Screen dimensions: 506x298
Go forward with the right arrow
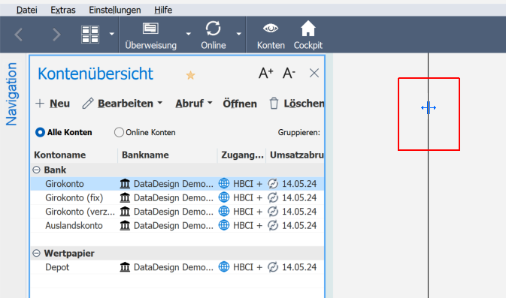(x=56, y=35)
